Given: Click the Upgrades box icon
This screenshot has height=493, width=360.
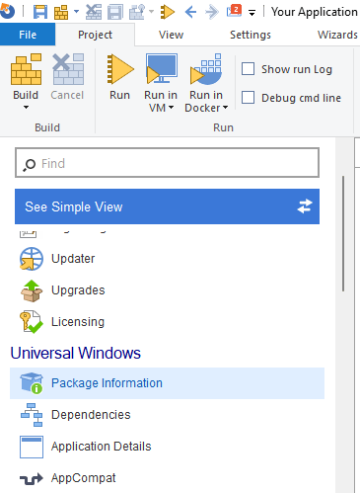Looking at the screenshot, I should tap(32, 290).
